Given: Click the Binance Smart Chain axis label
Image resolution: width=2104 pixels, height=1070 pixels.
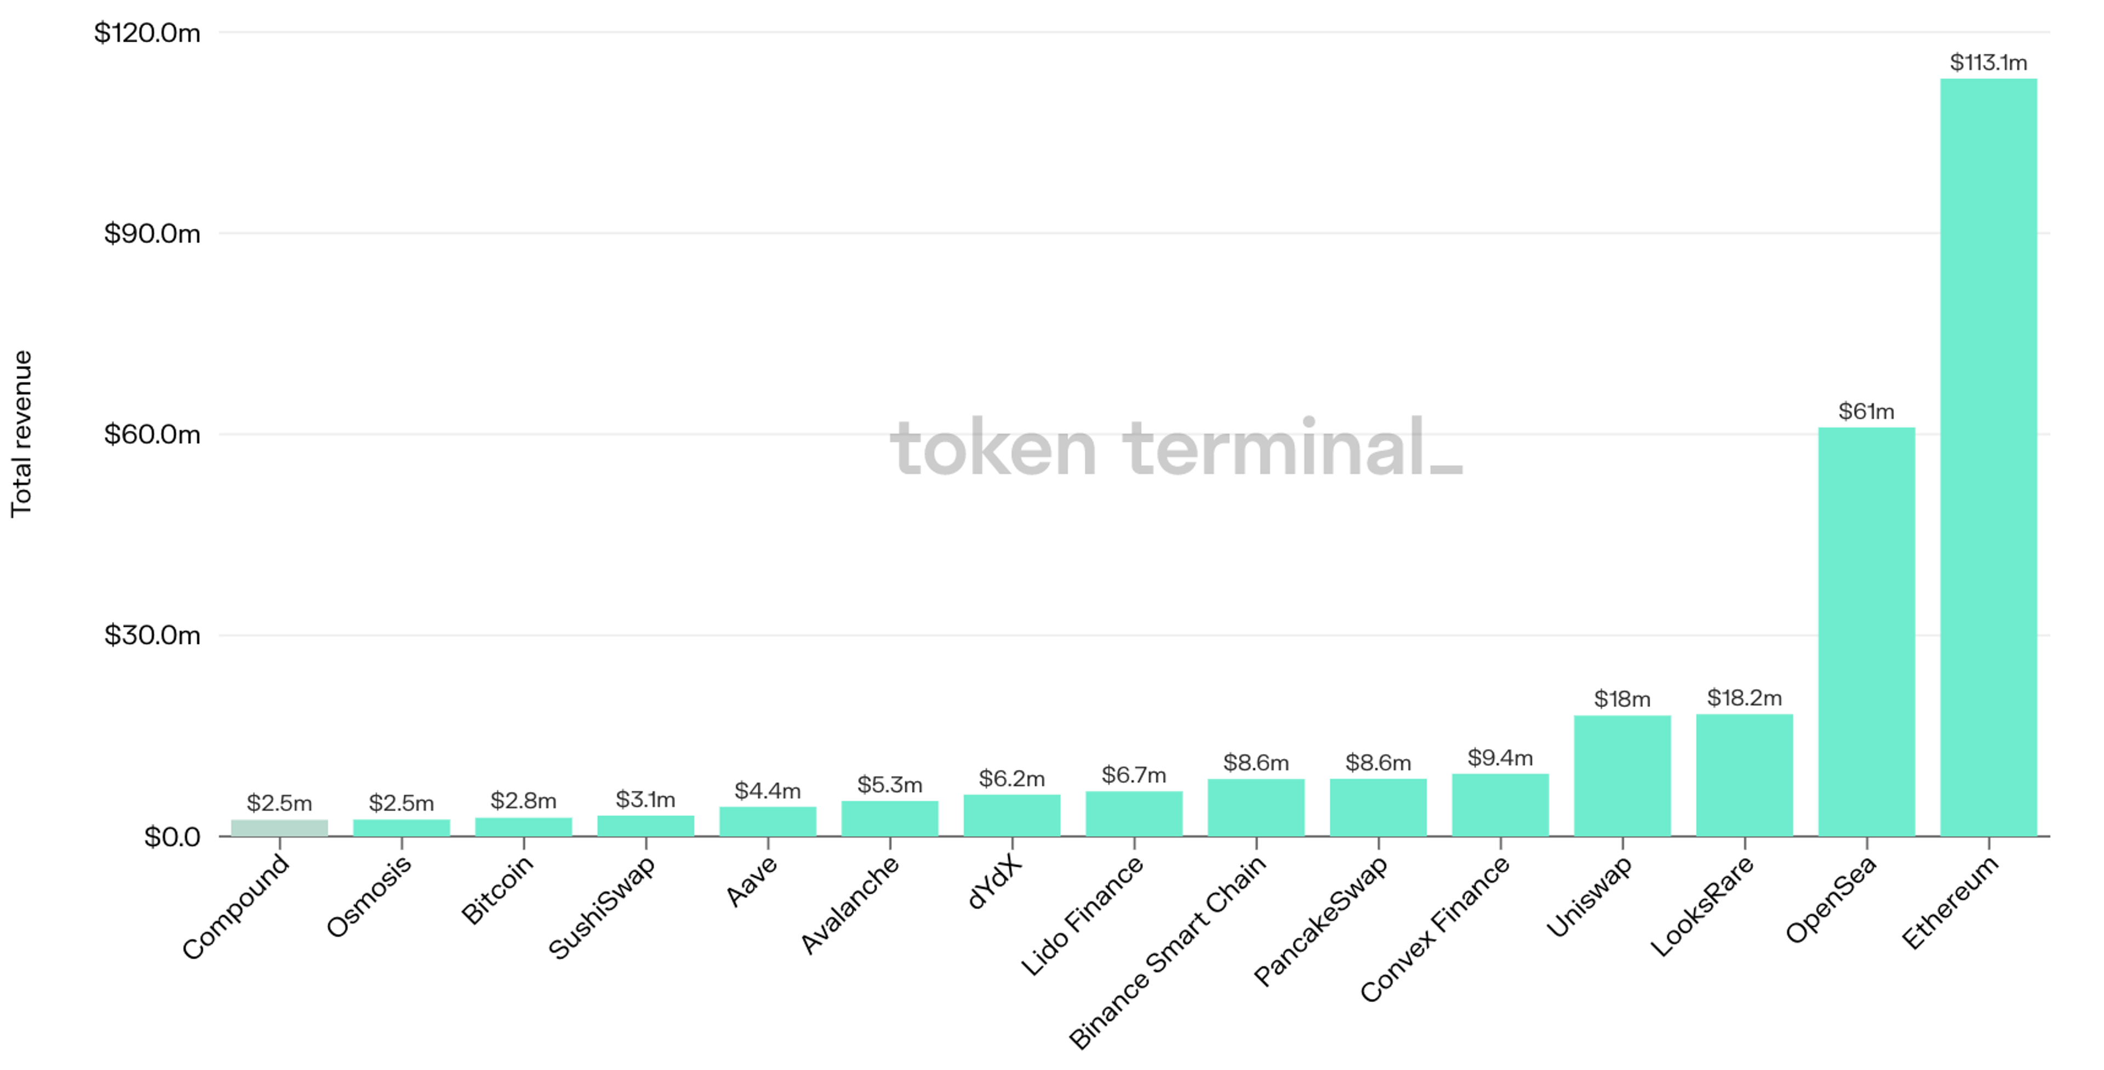Looking at the screenshot, I should [1167, 951].
